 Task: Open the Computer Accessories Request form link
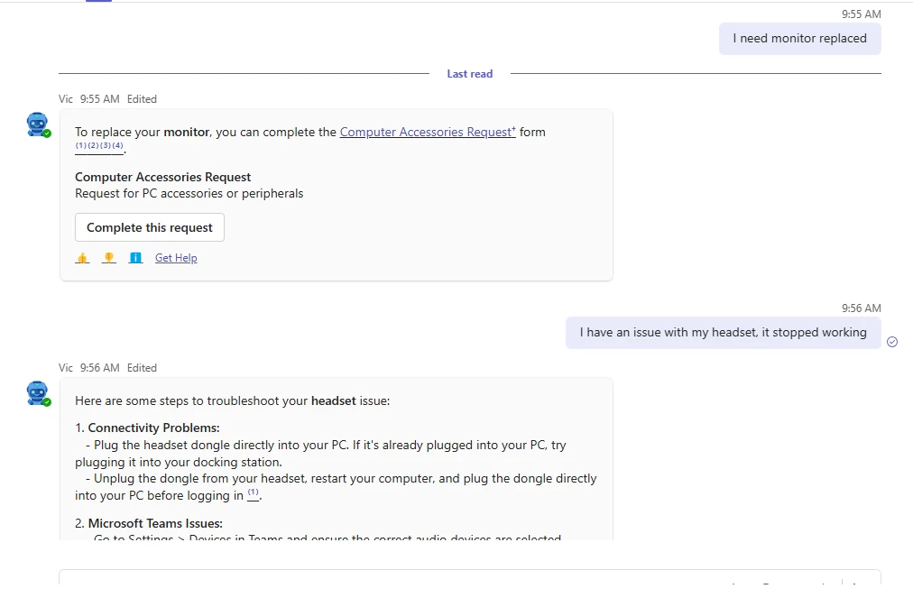pyautogui.click(x=428, y=133)
